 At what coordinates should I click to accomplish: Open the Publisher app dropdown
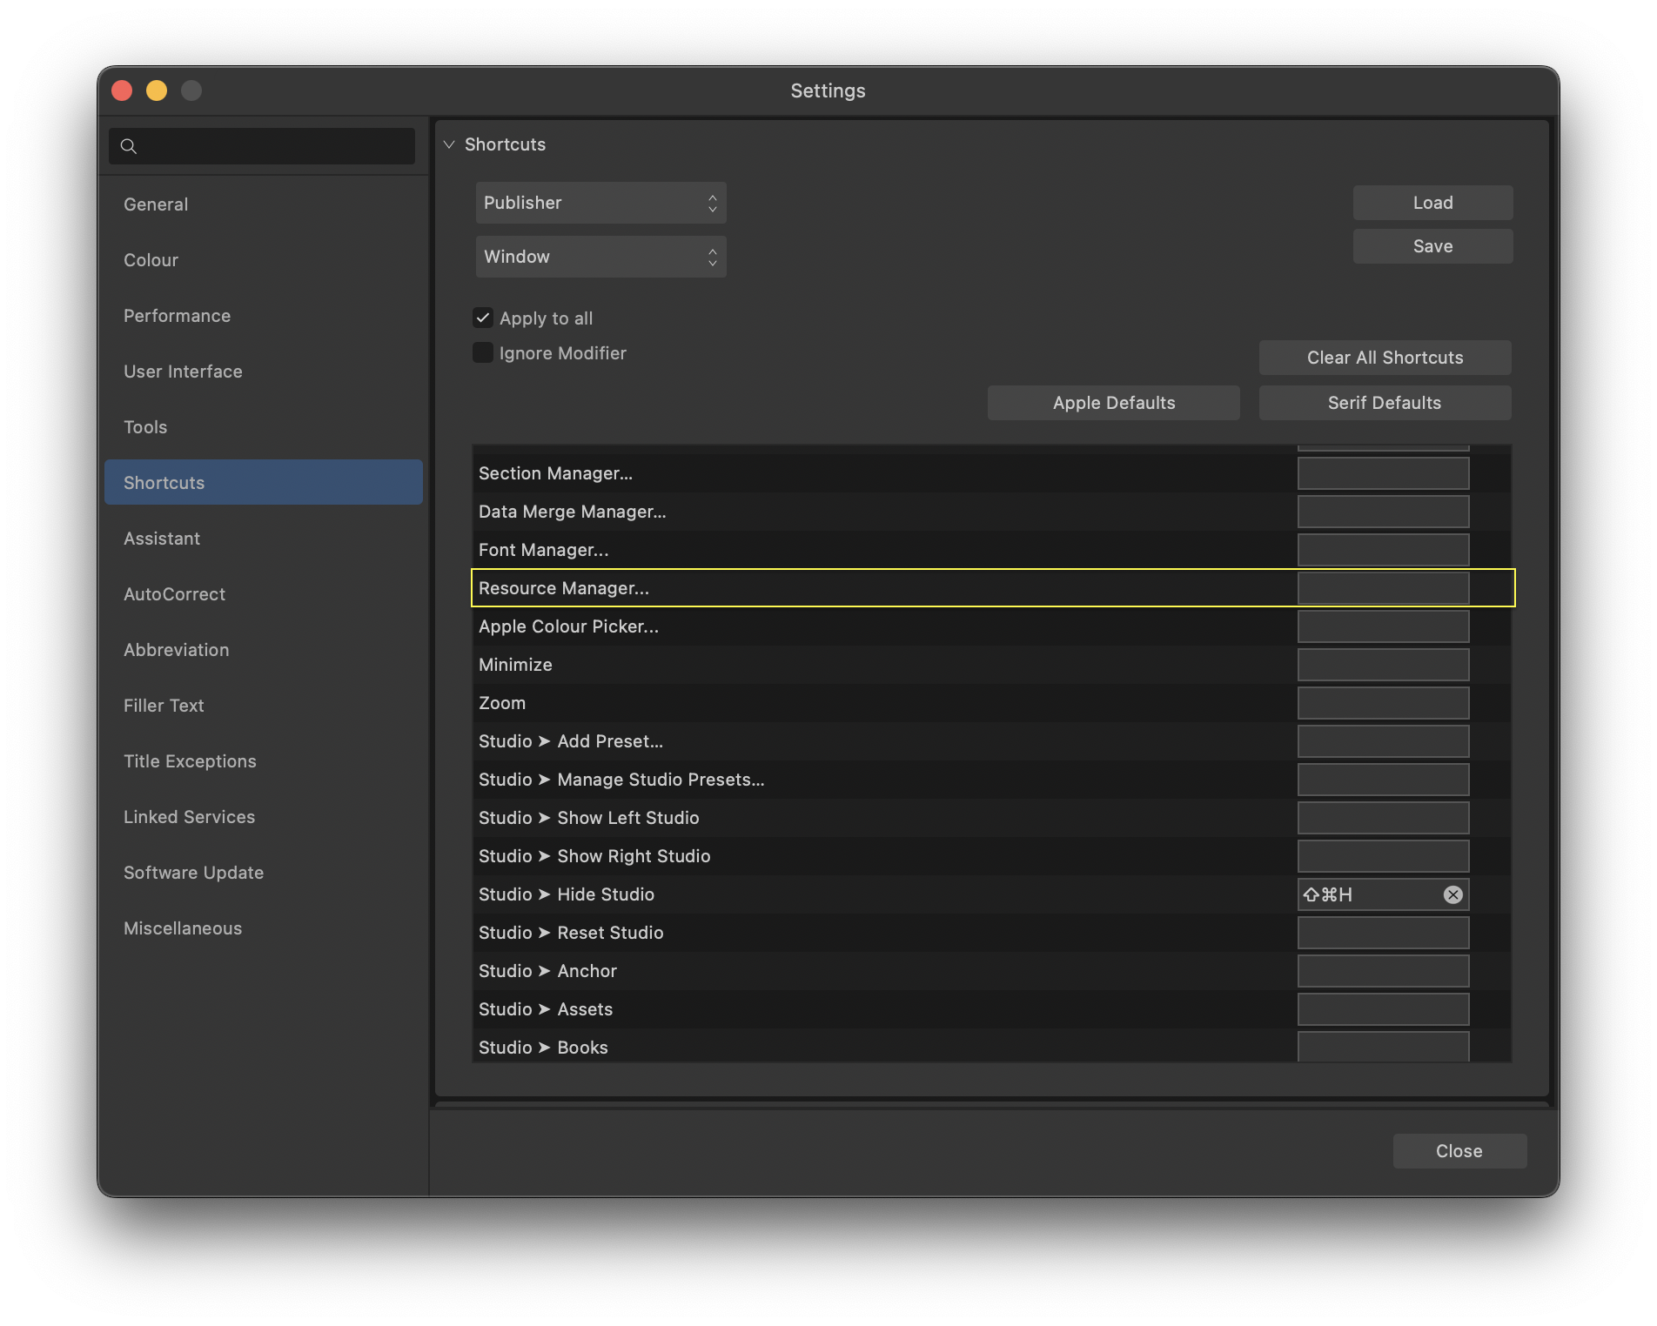(x=600, y=203)
